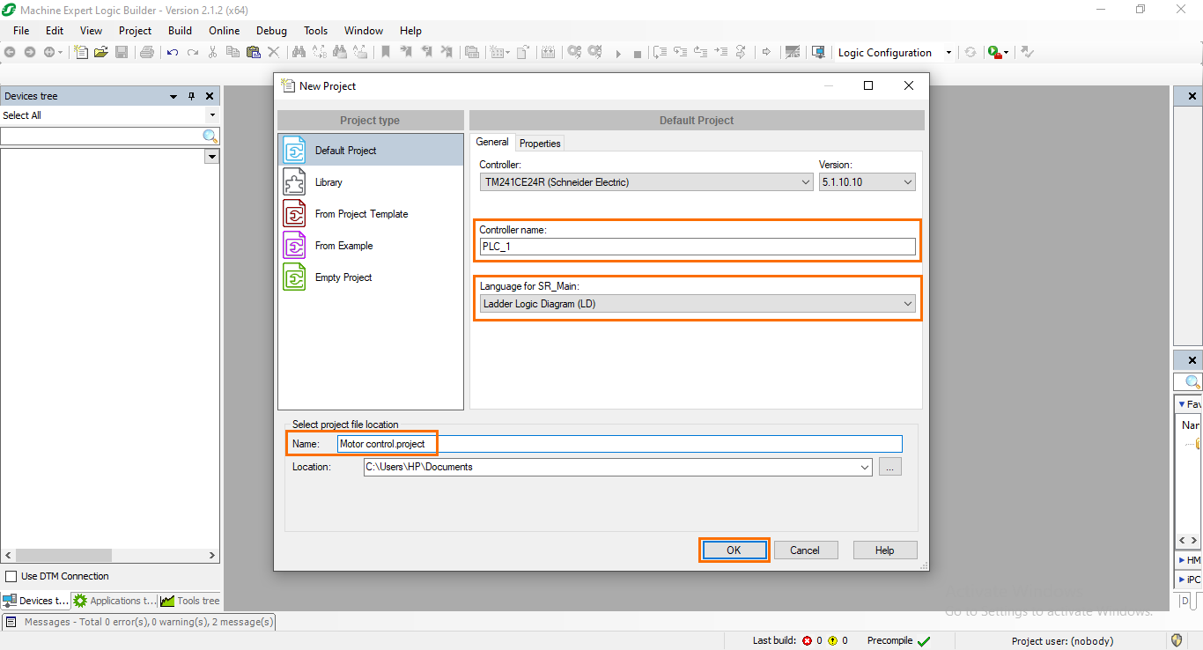Image resolution: width=1203 pixels, height=650 pixels.
Task: Click the Save Project toolbar icon
Action: [x=122, y=52]
